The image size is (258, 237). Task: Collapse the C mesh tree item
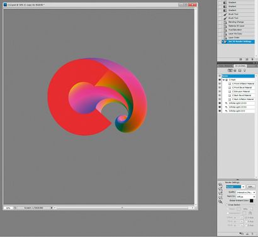[x=223, y=80]
